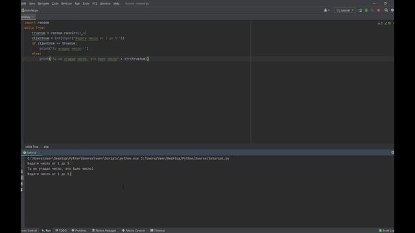This screenshot has height=233, width=415.
Task: Click python.exe path line in console
Action: click(x=128, y=159)
